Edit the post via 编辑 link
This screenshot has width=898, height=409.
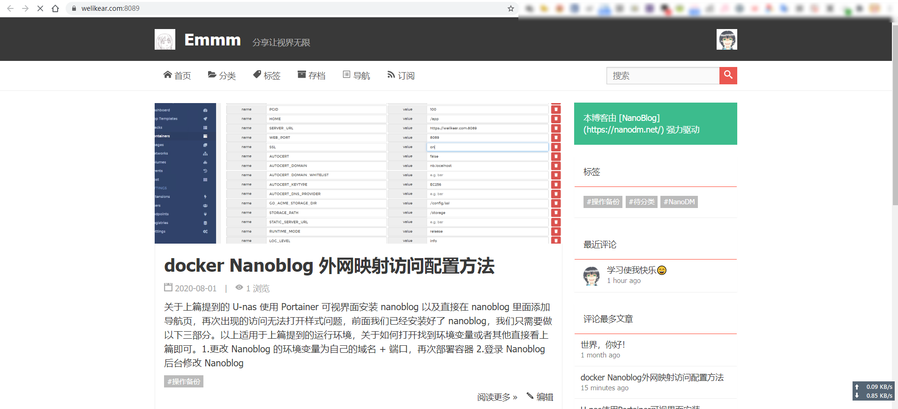coord(540,397)
